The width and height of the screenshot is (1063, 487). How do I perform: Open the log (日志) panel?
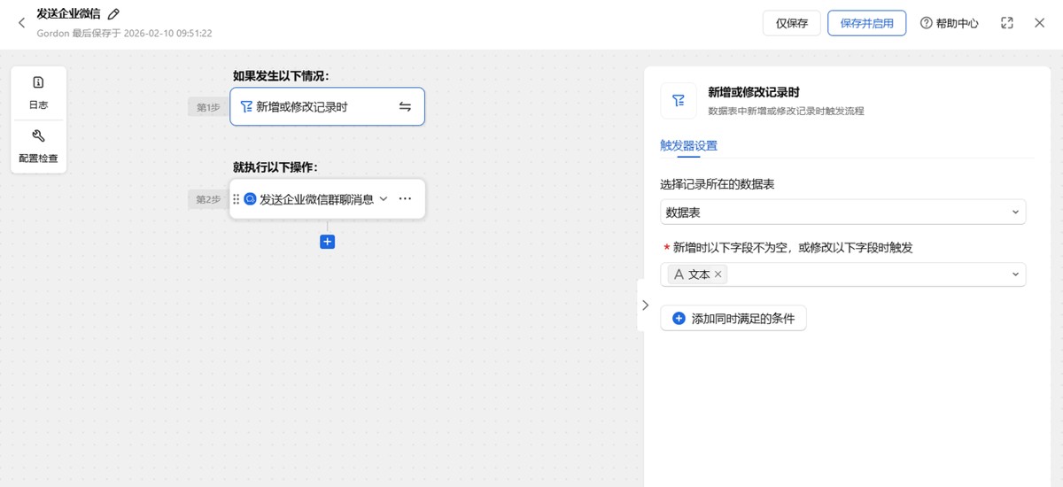pyautogui.click(x=38, y=92)
